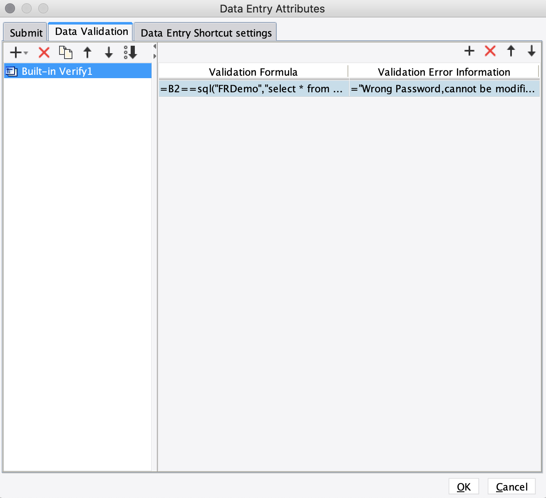This screenshot has height=498, width=546.
Task: Add a new built-in verify item
Action: tap(15, 52)
